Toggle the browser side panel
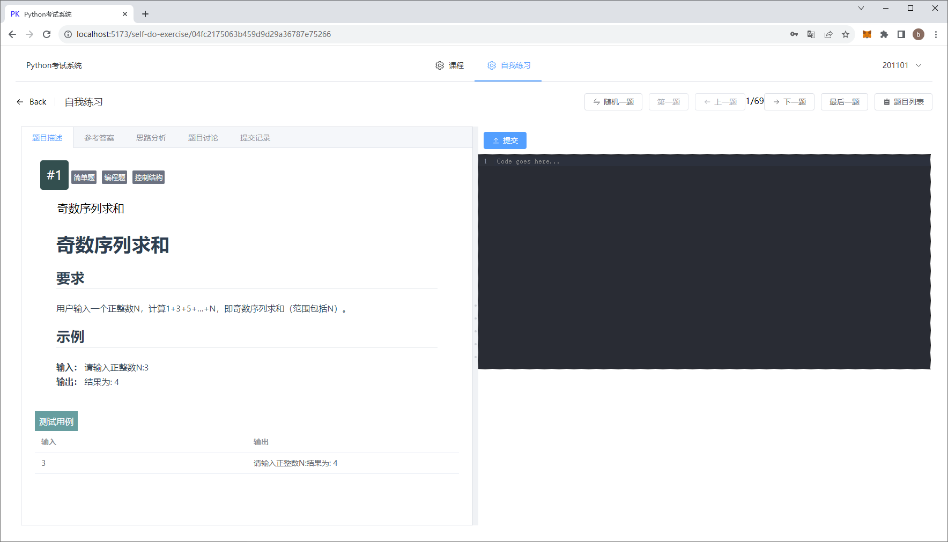The height and width of the screenshot is (542, 948). click(x=901, y=34)
